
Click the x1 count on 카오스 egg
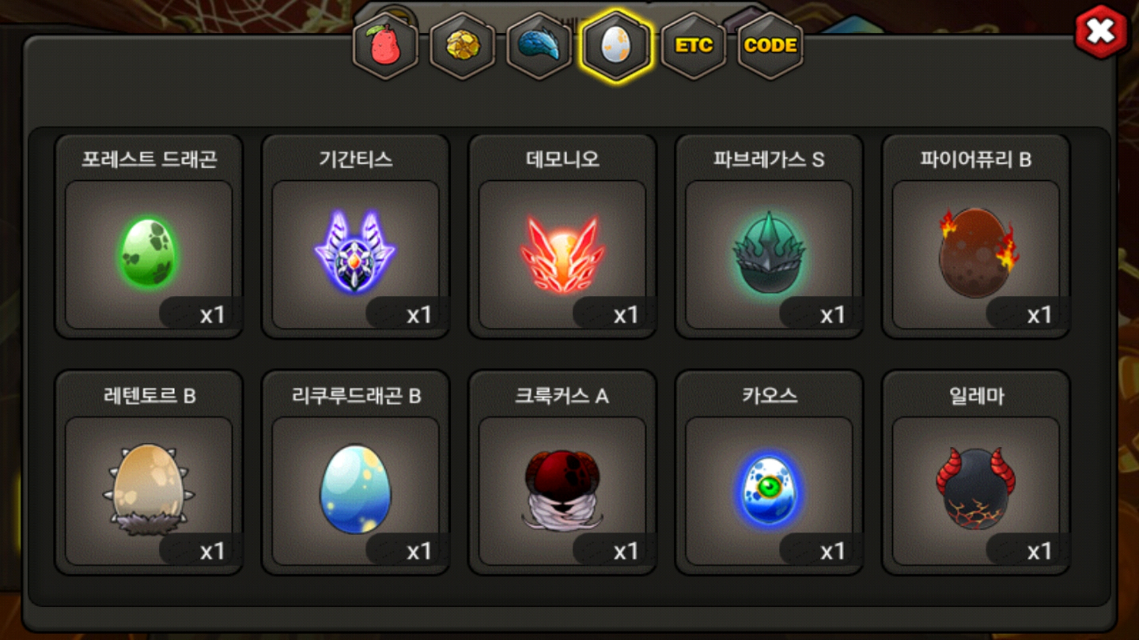coord(832,551)
